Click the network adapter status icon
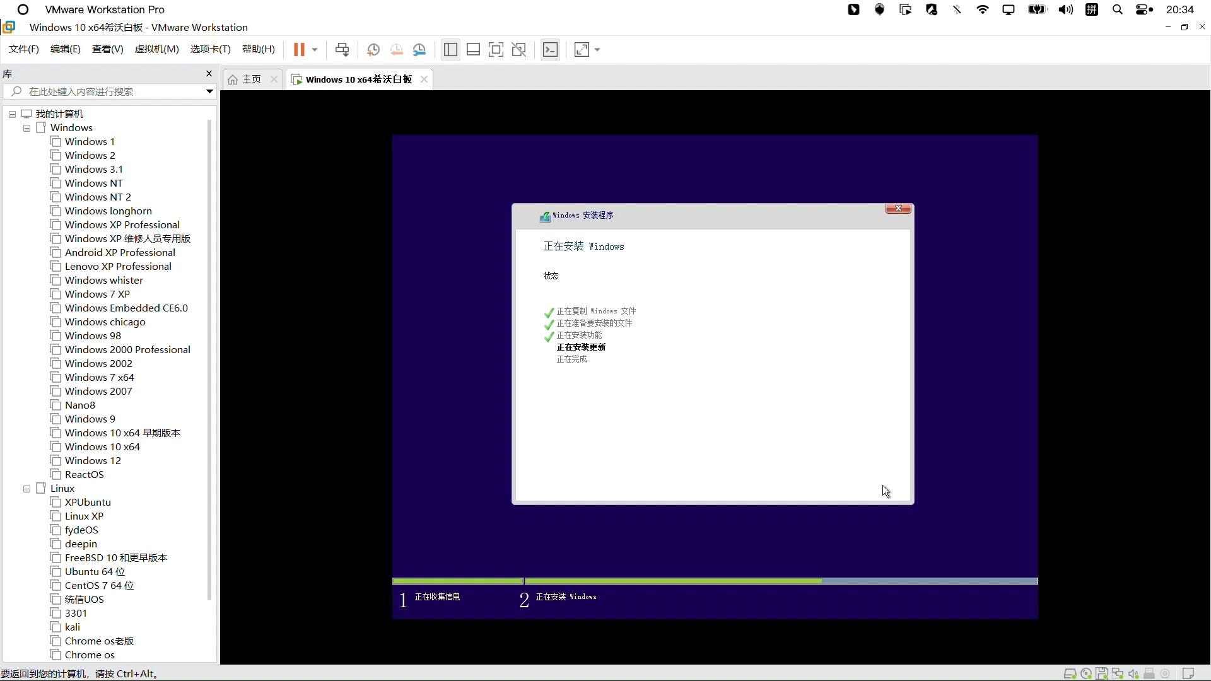The height and width of the screenshot is (681, 1211). coord(1118,674)
